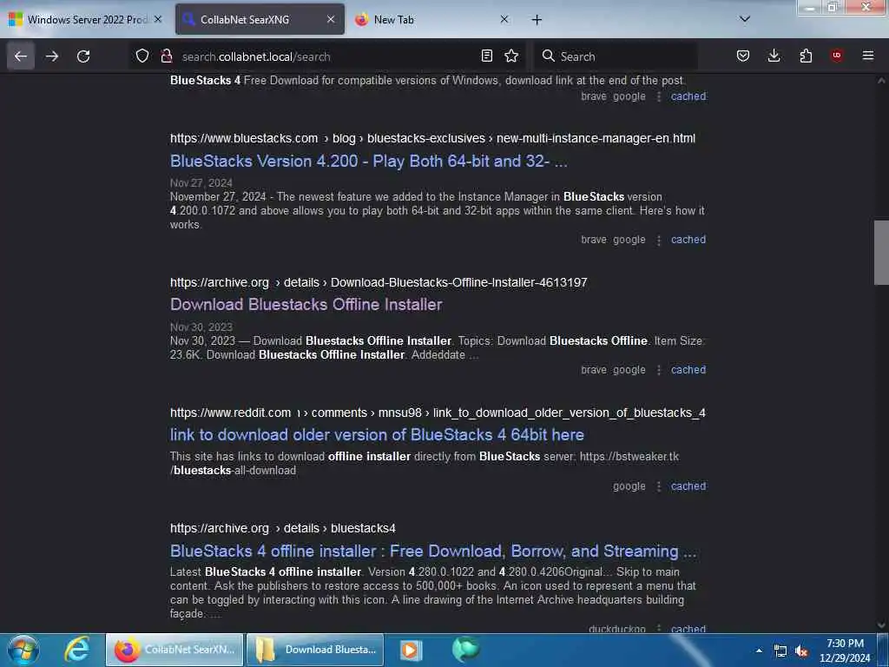Open the Firefox downloads panel

click(x=774, y=56)
